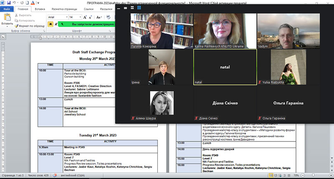334x179 pixels.
Task: Switch Zoom panel to single video strip view
Action: pos(126,8)
